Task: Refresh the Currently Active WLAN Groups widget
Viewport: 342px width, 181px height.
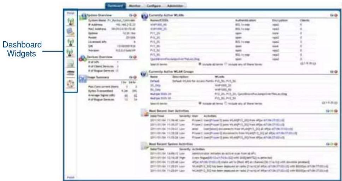Action: pyautogui.click(x=332, y=72)
